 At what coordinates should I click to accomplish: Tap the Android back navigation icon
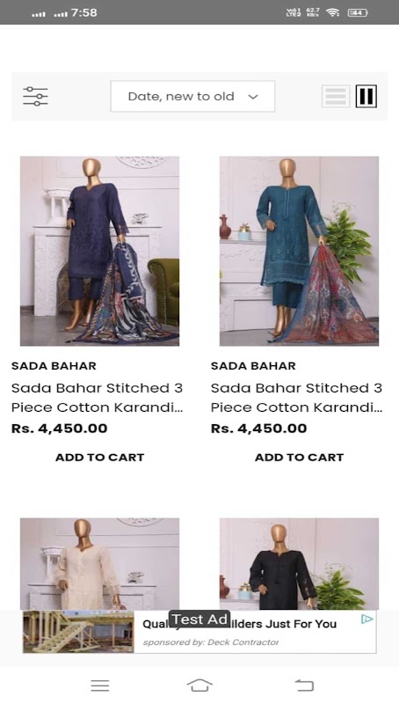point(304,686)
